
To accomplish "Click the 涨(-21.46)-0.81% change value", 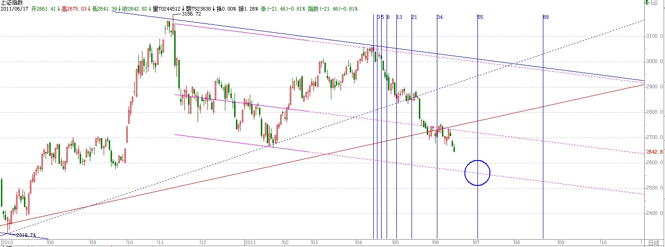I will 282,9.
